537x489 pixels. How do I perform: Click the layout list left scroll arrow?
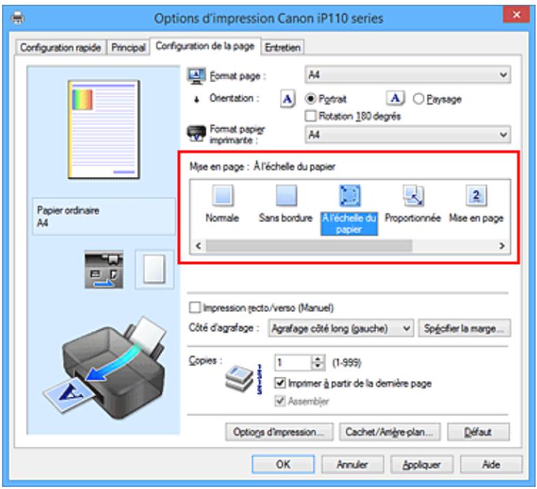point(198,246)
